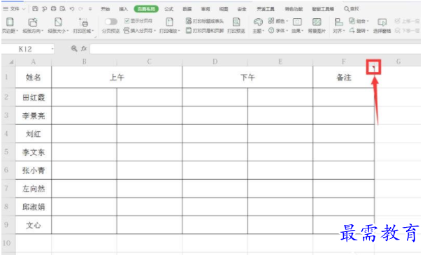The height and width of the screenshot is (255, 425).
Task: Select the cell containing 李文东
Action: pos(34,152)
